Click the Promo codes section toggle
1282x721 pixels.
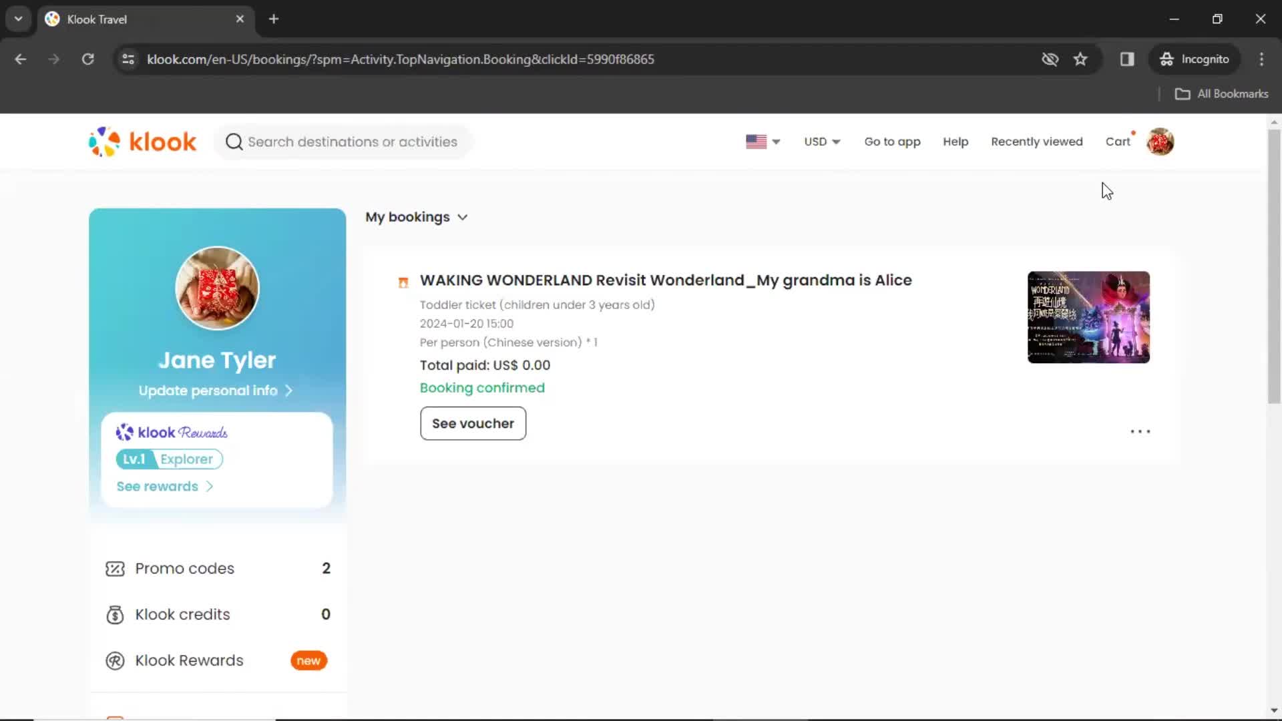click(218, 568)
